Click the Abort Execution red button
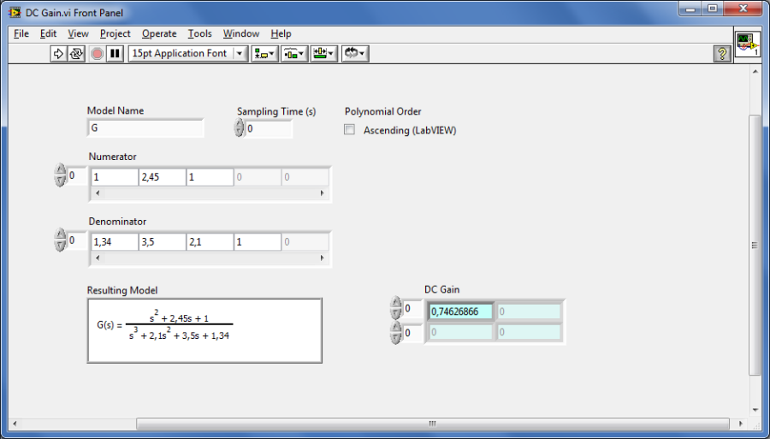This screenshot has height=439, width=770. point(98,54)
